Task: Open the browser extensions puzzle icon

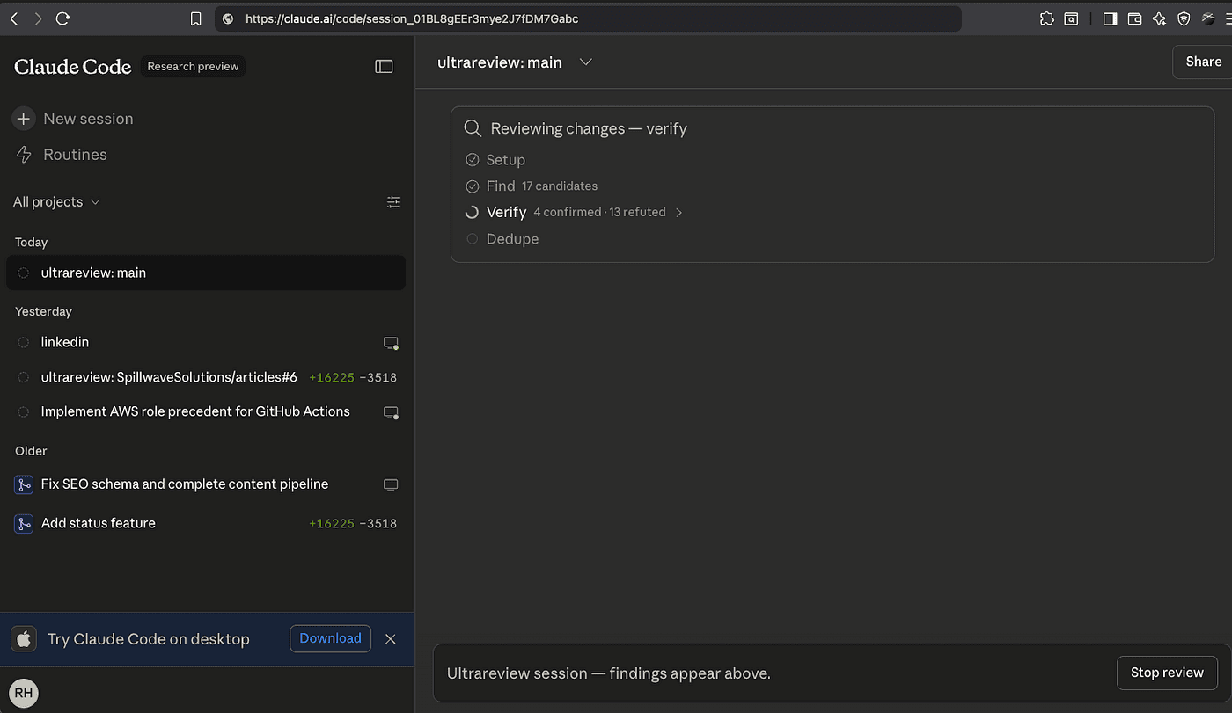Action: pyautogui.click(x=1046, y=18)
